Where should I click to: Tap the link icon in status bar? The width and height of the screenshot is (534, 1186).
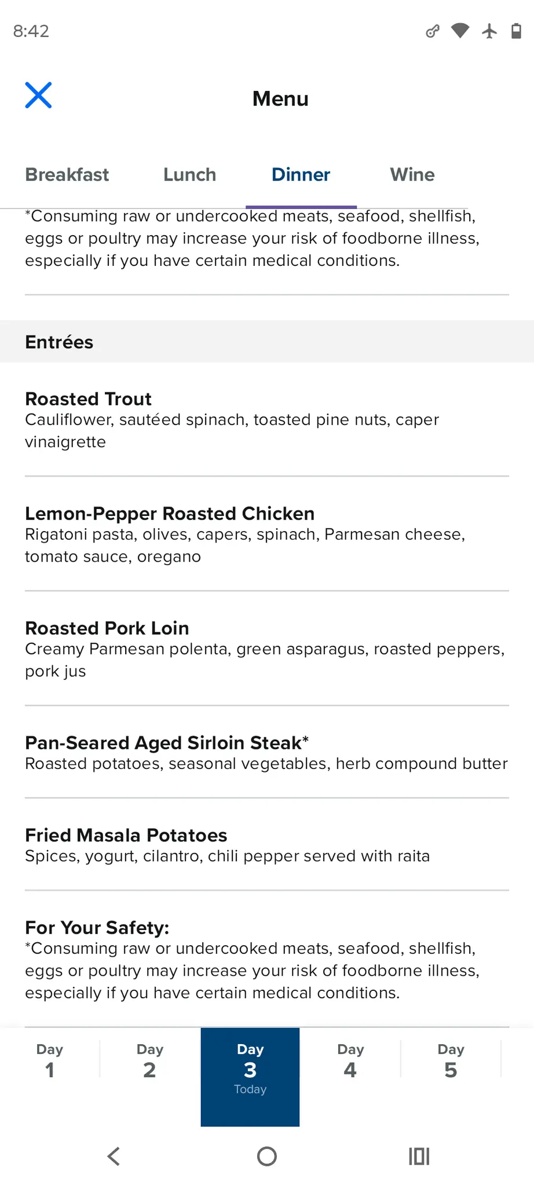[x=432, y=31]
